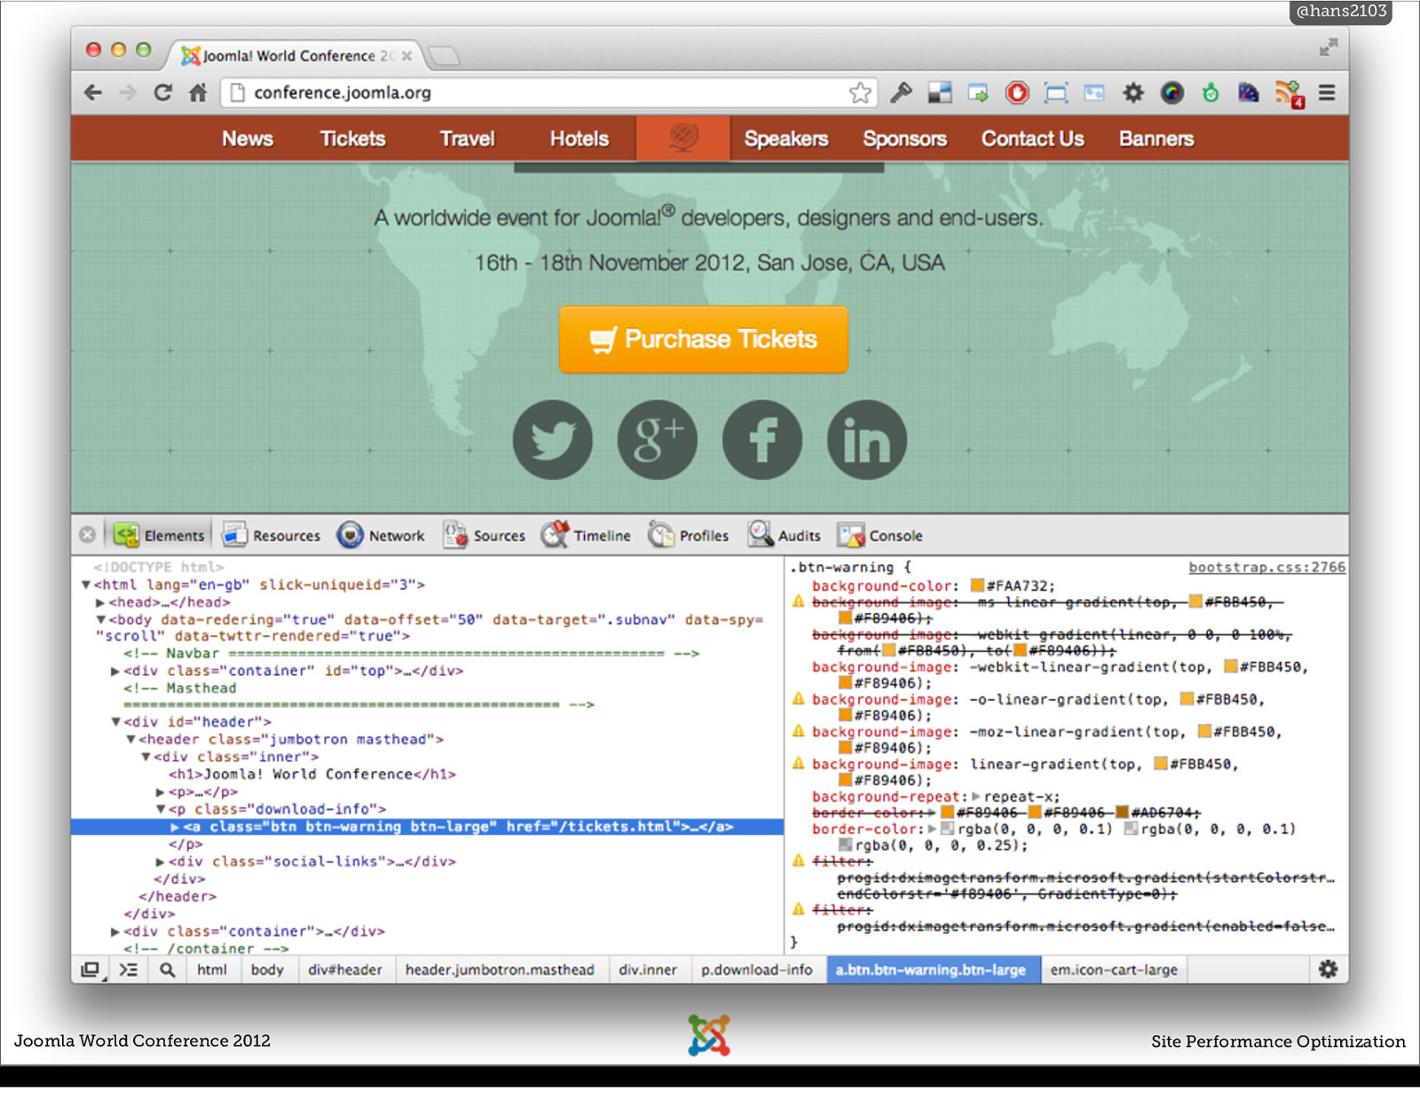Switch to the Audits panel
The height and width of the screenshot is (1093, 1420).
point(785,535)
